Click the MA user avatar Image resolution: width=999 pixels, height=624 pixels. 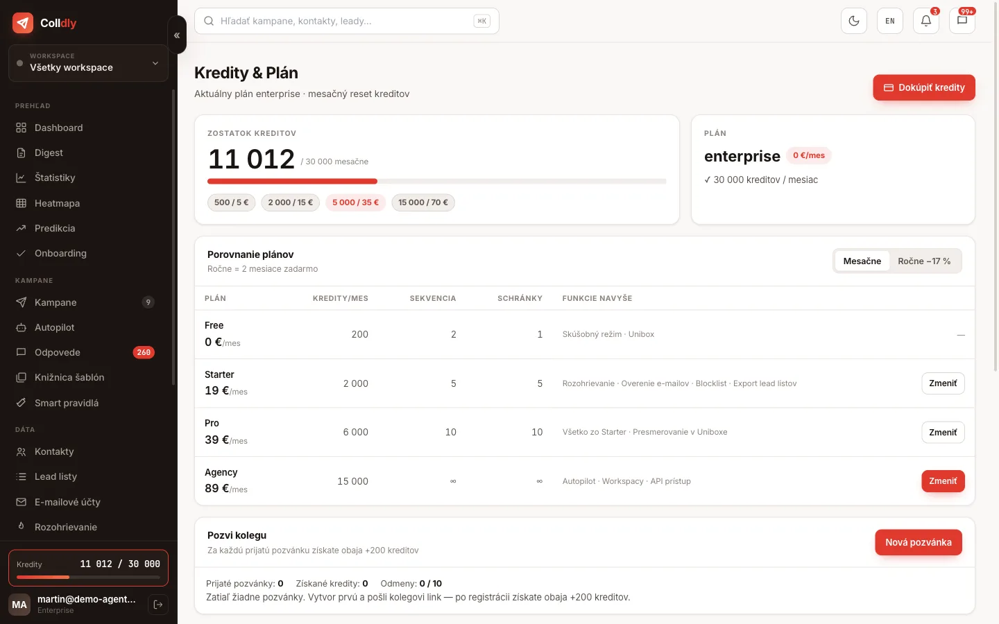(x=19, y=605)
